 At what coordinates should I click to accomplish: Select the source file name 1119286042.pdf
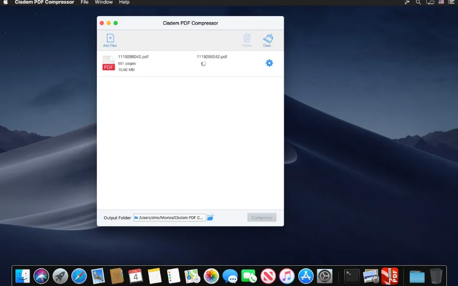(x=133, y=57)
